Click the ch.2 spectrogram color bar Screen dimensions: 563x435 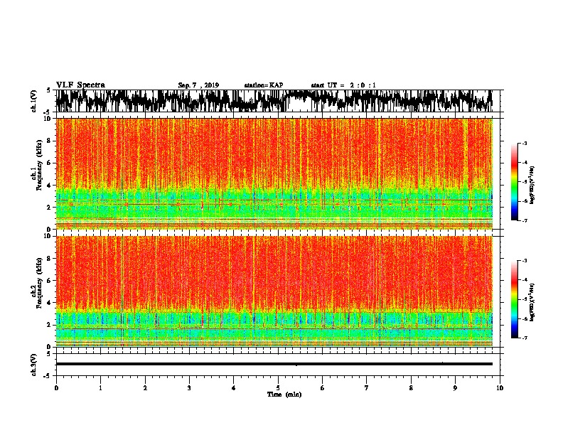point(515,299)
